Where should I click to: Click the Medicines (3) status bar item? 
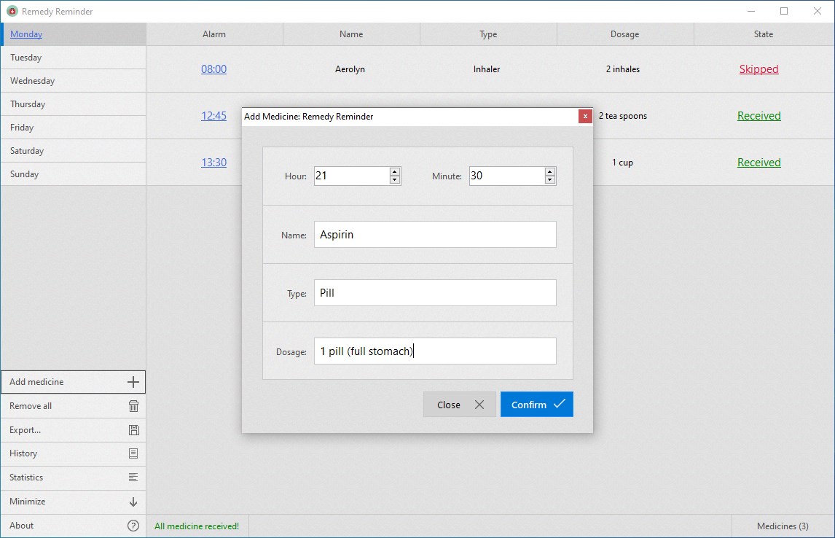click(782, 526)
